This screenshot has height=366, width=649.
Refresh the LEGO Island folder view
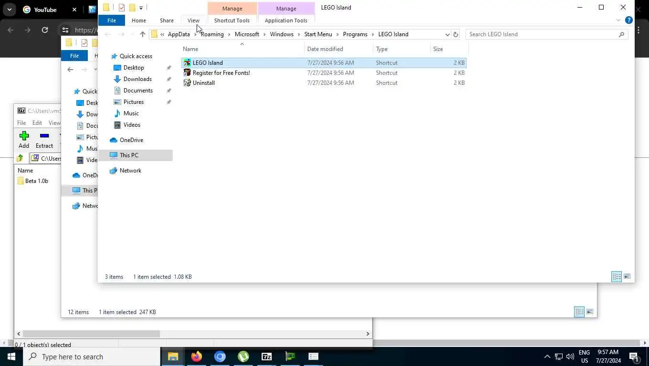[x=456, y=34]
